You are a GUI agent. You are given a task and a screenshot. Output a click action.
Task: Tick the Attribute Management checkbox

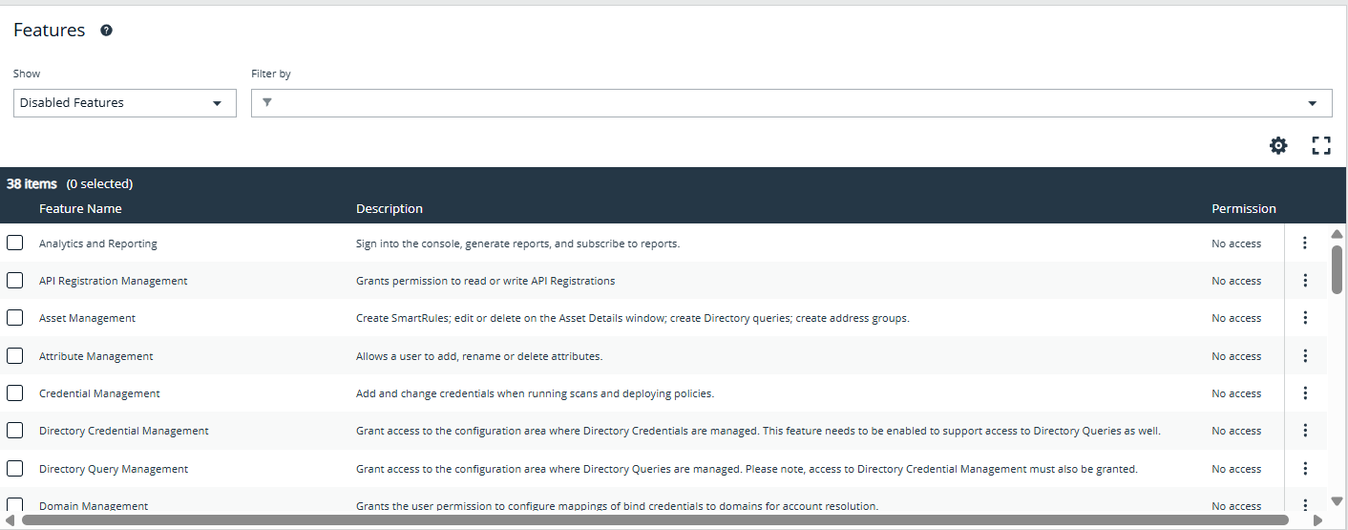click(15, 355)
